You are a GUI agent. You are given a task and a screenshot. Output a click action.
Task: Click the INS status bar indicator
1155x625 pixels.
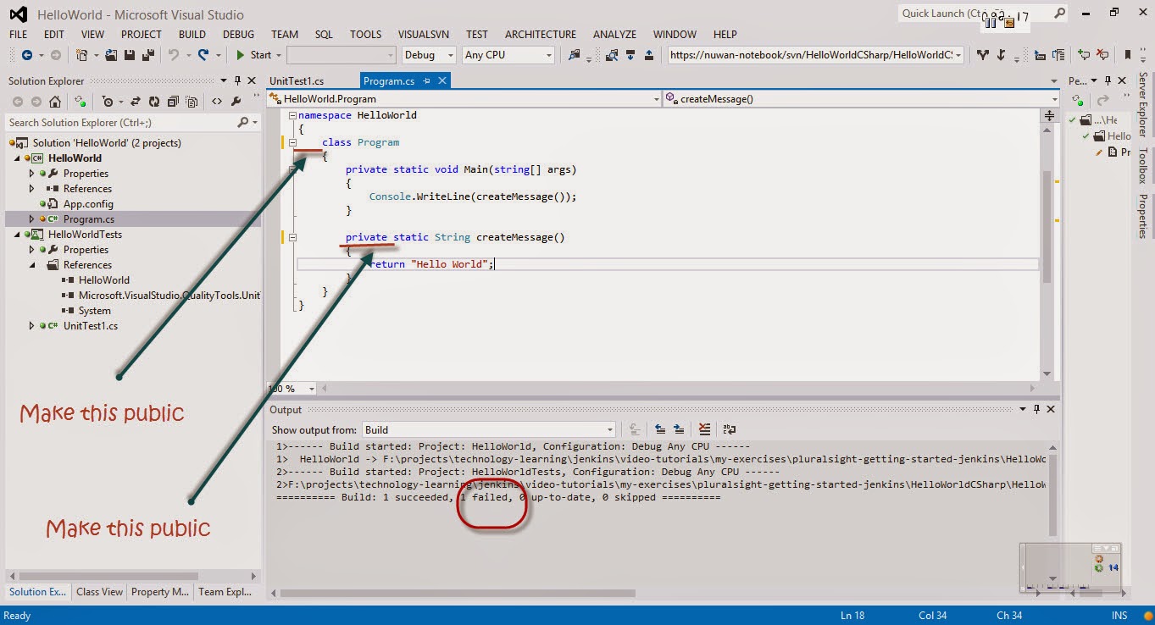pos(1119,616)
